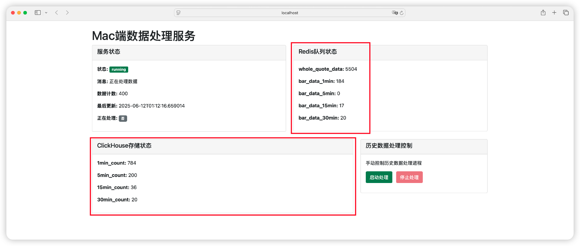Image resolution: width=580 pixels, height=246 pixels.
Task: Click the 5min_count: 200 entry
Action: [117, 175]
